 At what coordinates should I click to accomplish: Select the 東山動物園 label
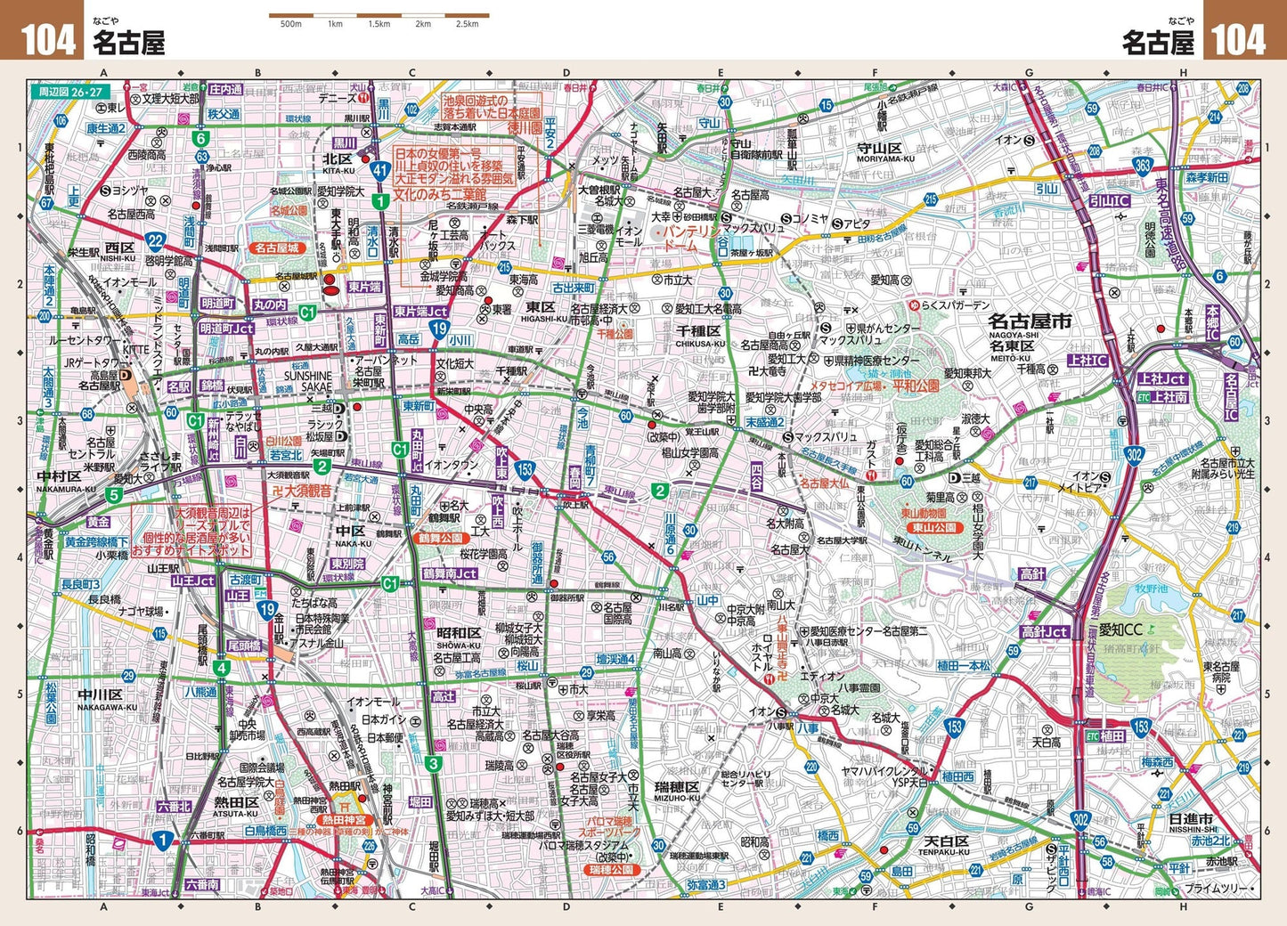click(925, 514)
